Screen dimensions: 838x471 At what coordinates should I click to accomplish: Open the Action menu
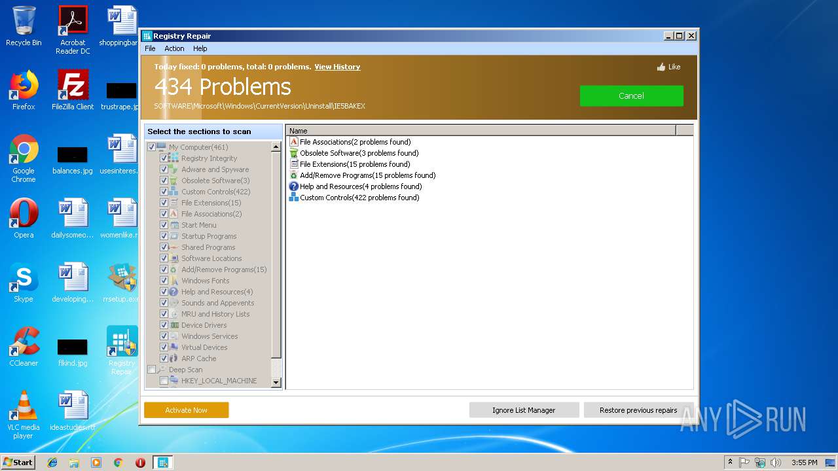(174, 48)
